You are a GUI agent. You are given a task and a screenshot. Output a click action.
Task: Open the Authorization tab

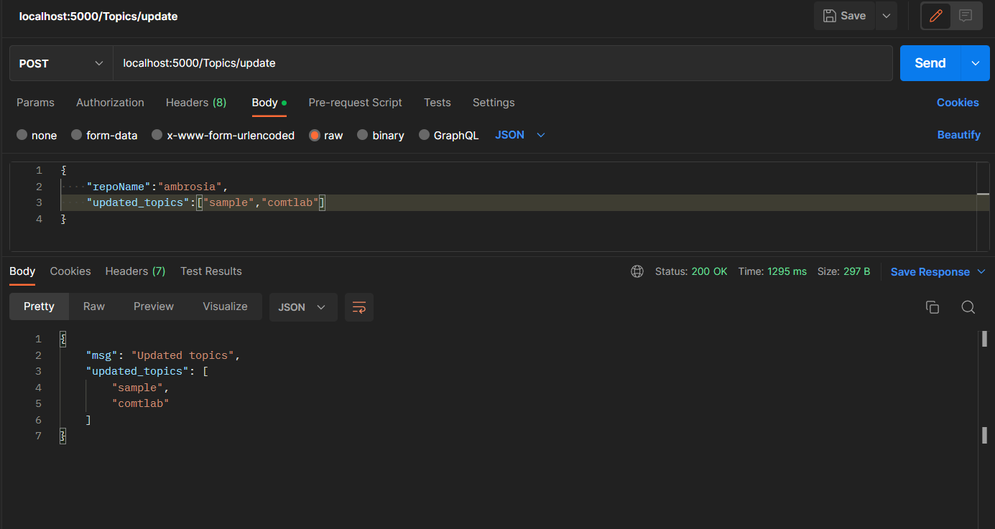click(x=110, y=103)
